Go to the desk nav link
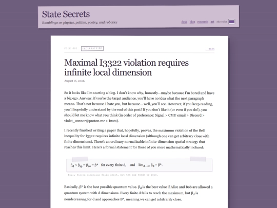277x208 pixels. click(184, 22)
